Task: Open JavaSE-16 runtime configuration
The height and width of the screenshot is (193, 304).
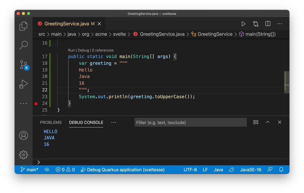Action: click(251, 170)
